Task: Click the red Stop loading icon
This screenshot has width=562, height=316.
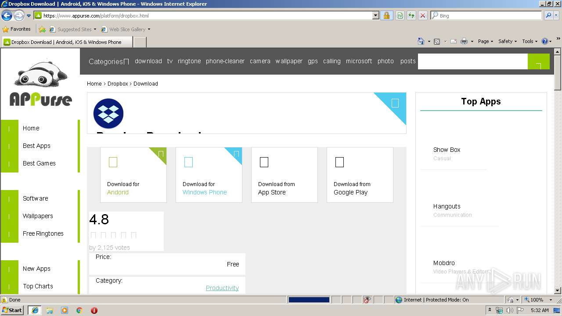Action: coord(423,15)
